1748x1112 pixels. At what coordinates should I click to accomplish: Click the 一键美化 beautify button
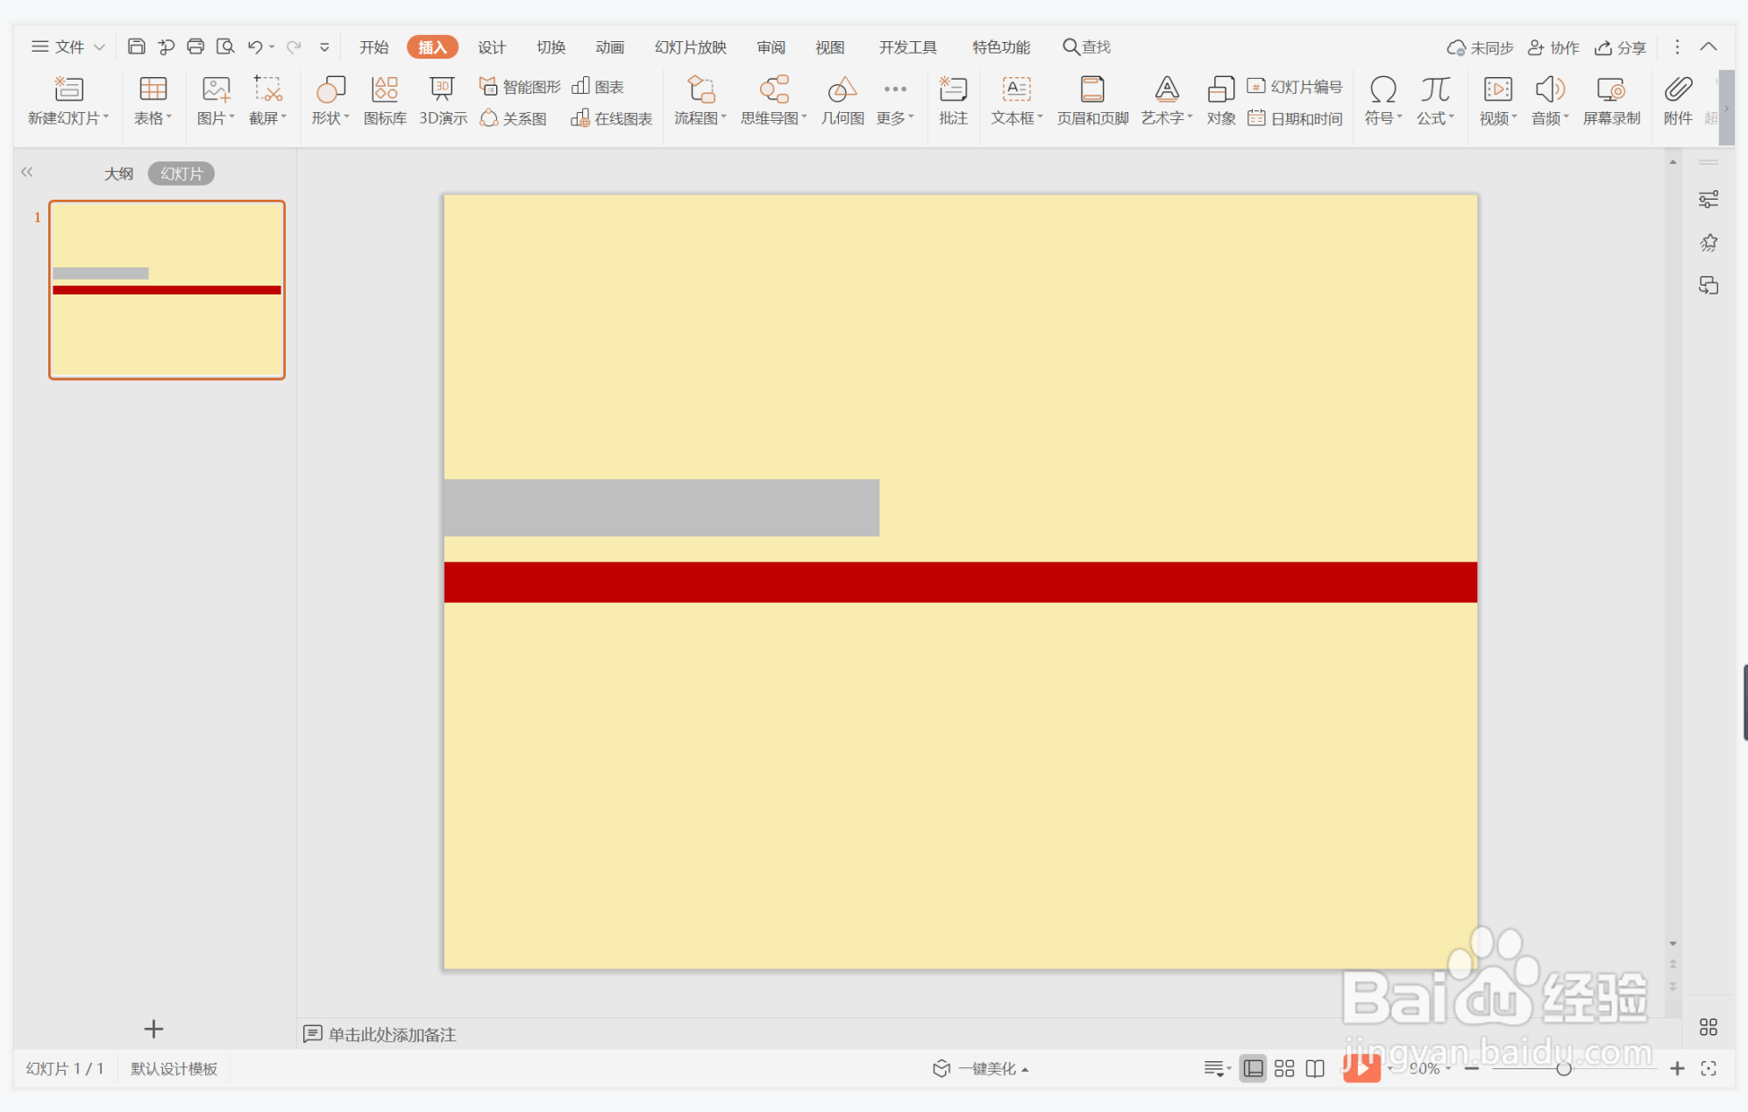point(981,1068)
